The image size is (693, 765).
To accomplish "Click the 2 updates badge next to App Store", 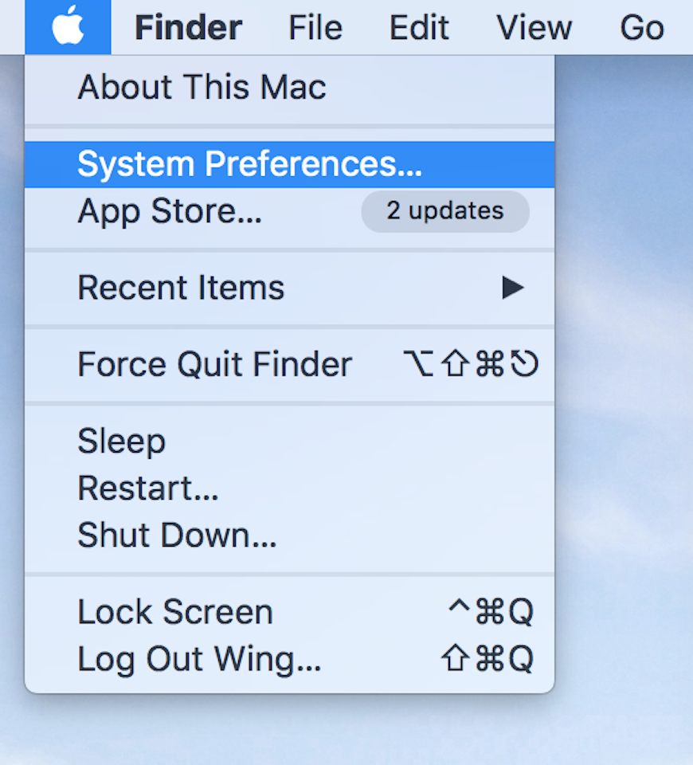I will pyautogui.click(x=444, y=211).
